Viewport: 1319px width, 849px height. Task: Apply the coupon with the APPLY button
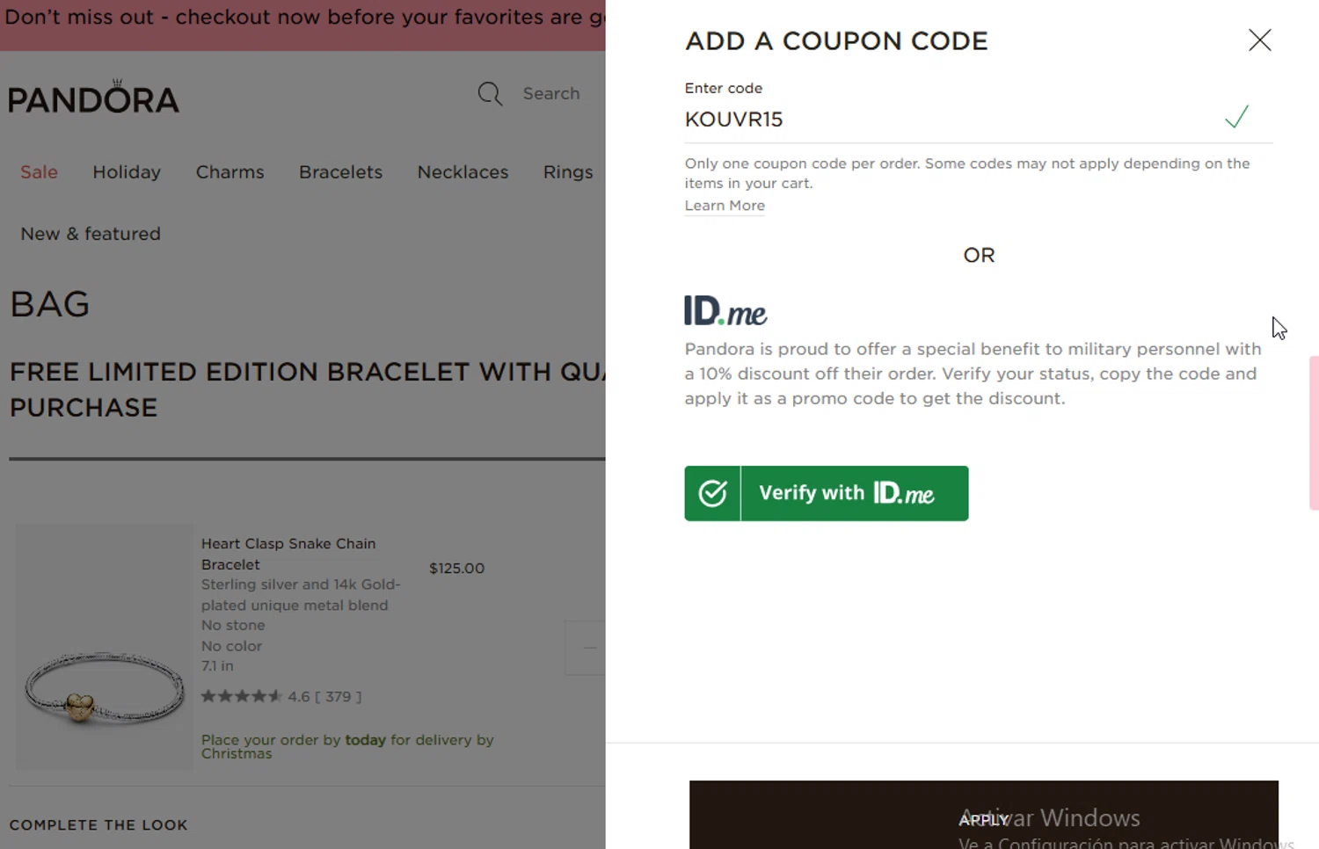pyautogui.click(x=983, y=817)
